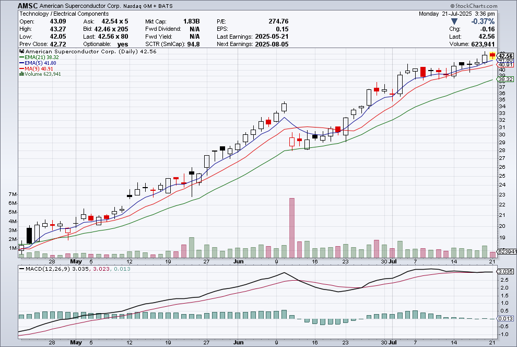The width and height of the screenshot is (517, 347).
Task: Click the Nasdaq GM + BATS exchange label
Action: [x=148, y=6]
